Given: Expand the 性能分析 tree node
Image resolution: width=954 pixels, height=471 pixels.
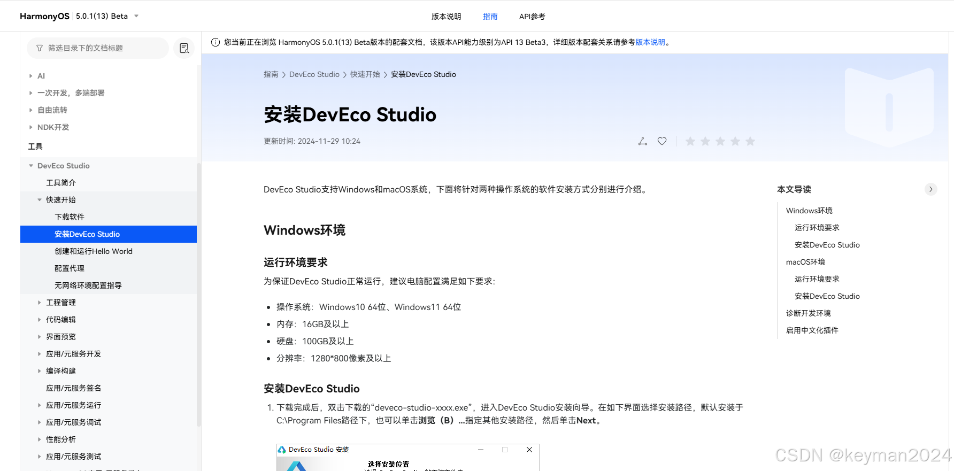Looking at the screenshot, I should pos(40,439).
